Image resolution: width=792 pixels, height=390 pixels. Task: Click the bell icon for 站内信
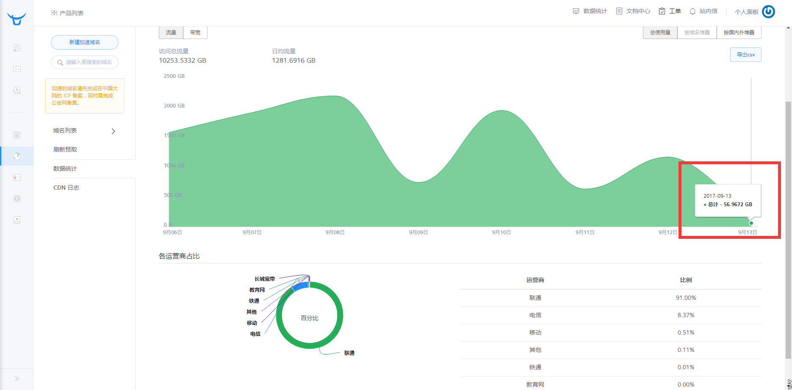point(692,11)
